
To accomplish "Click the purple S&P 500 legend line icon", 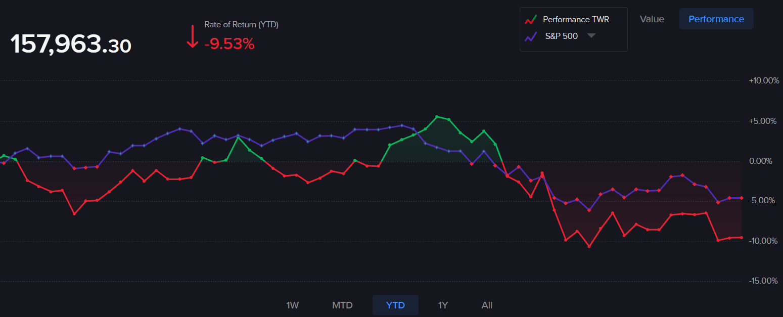I will [530, 36].
